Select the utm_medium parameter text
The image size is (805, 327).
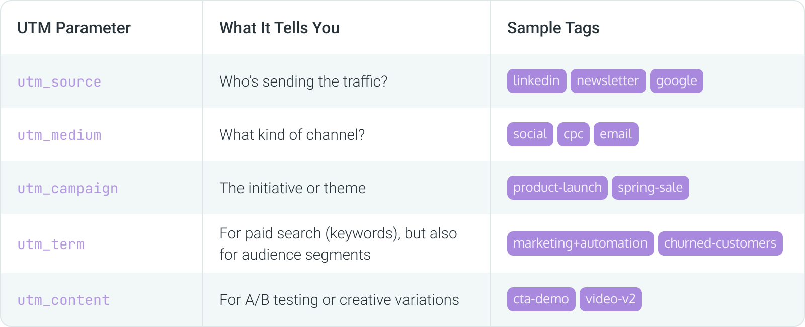(59, 135)
